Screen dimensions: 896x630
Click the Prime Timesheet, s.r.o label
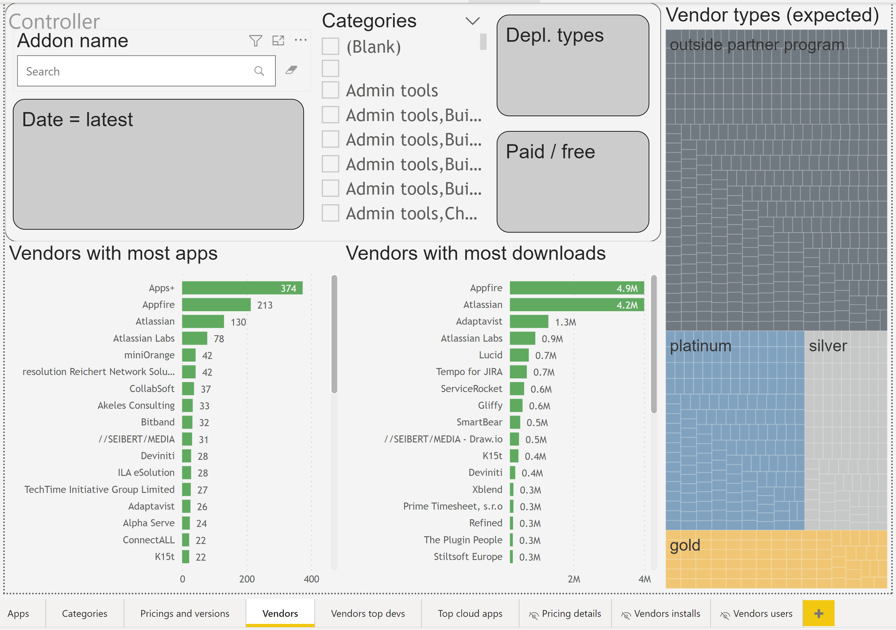(453, 506)
